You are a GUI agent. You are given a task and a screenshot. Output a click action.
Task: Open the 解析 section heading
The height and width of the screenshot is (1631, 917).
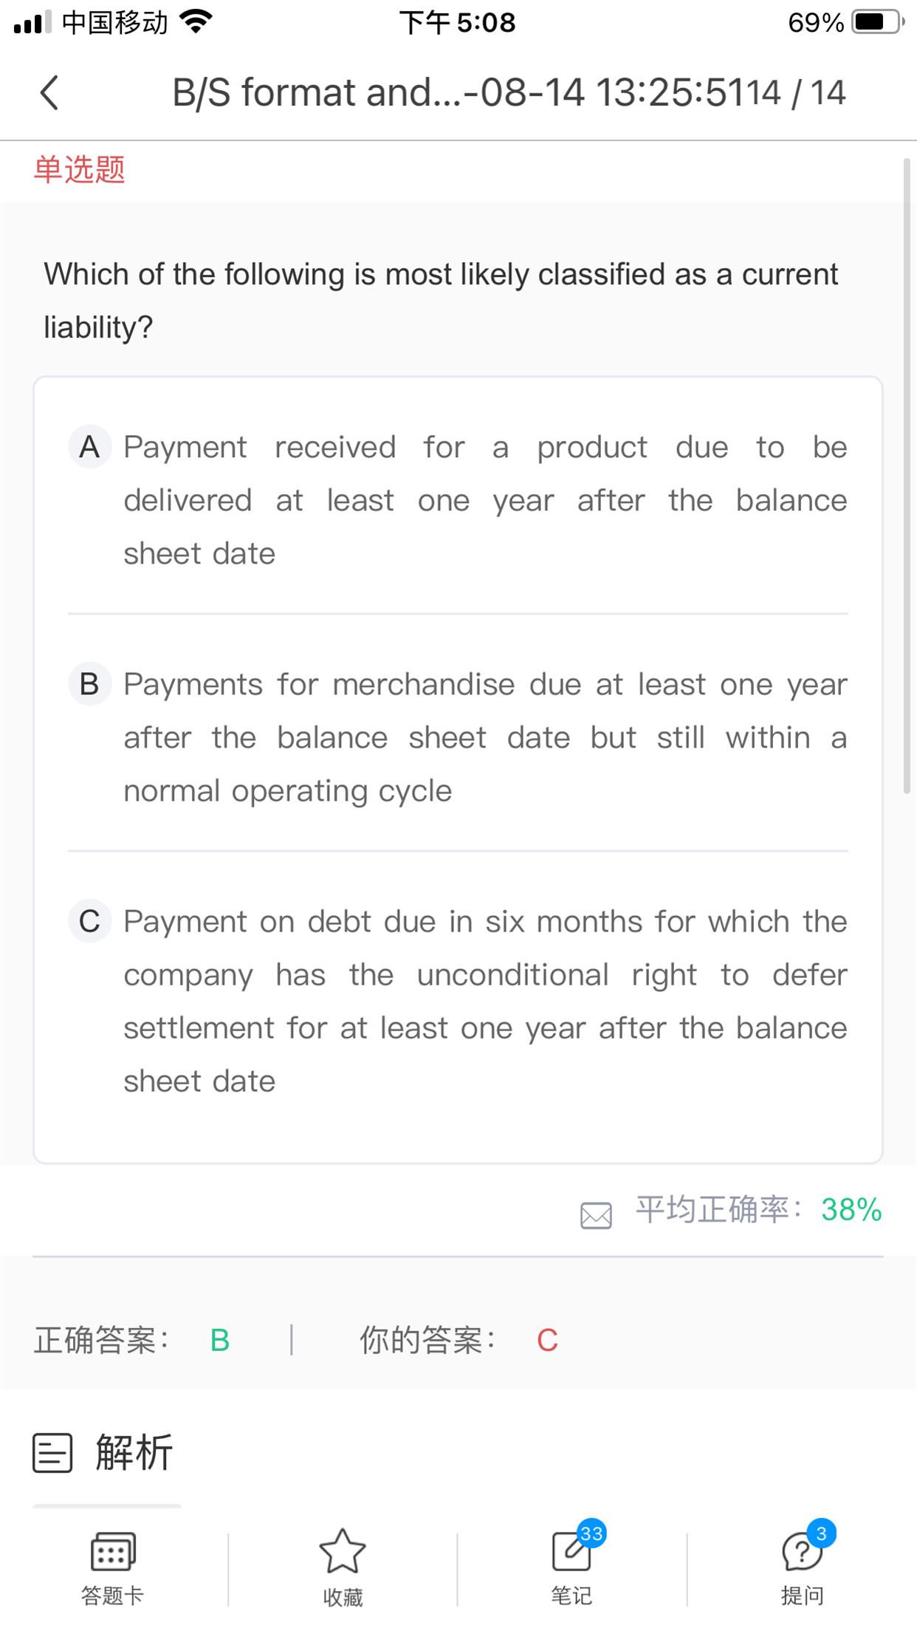(134, 1452)
